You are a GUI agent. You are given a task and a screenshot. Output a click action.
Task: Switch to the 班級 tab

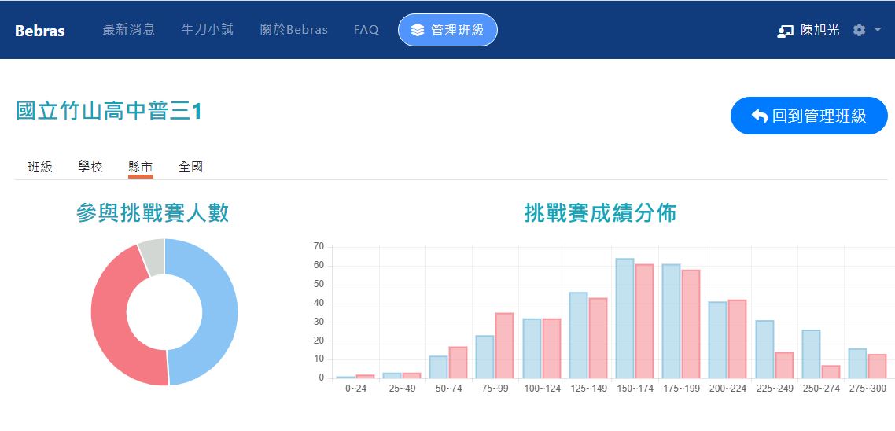tap(40, 168)
